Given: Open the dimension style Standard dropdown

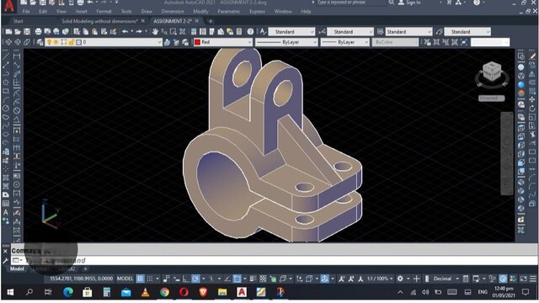Looking at the screenshot, I should pyautogui.click(x=350, y=32).
